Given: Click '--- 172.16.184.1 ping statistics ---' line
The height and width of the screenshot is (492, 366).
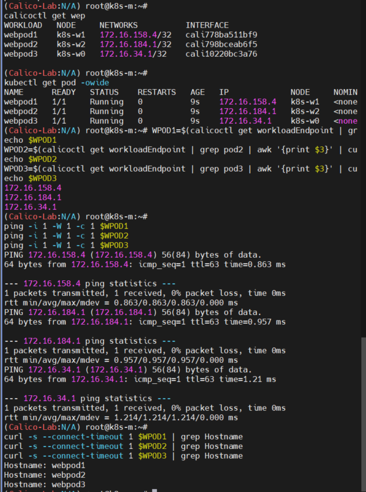Looking at the screenshot, I should (90, 341).
